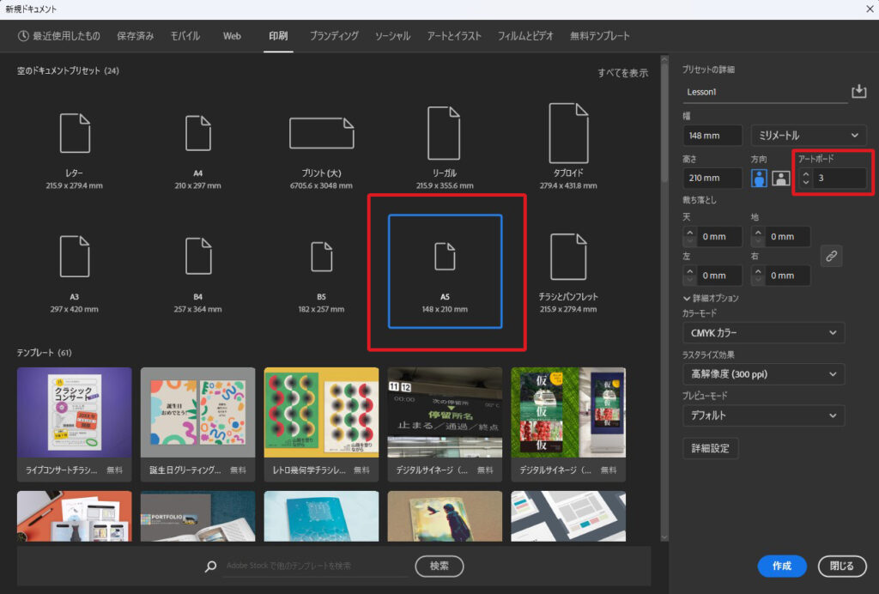Open the ミリメートル units dropdown
Viewport: 879px width, 594px height.
tap(808, 136)
